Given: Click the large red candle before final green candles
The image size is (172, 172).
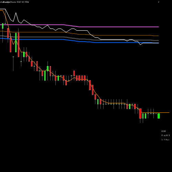Looking at the screenshot, I should click(x=140, y=114).
